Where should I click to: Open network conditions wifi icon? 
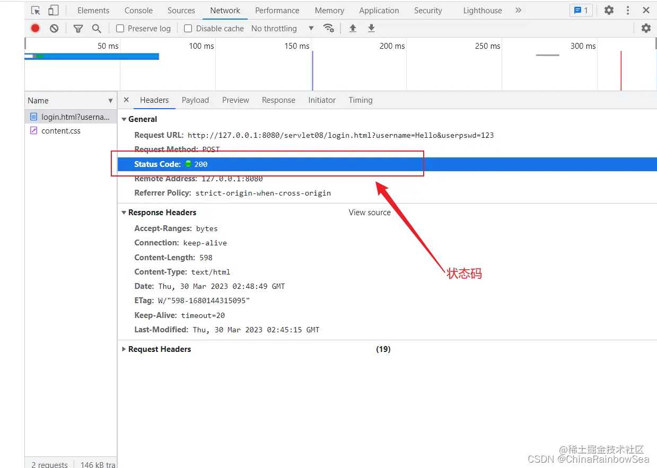pyautogui.click(x=329, y=29)
